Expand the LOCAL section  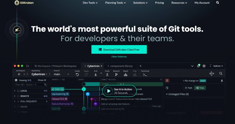click(x=15, y=91)
